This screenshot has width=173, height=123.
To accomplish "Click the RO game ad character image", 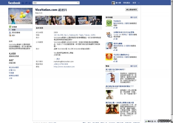I will click(112, 78).
